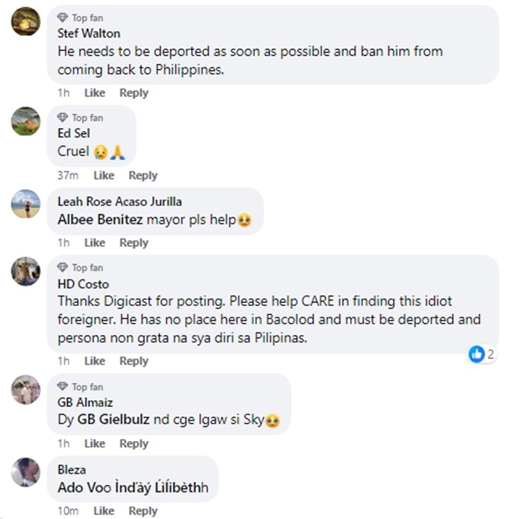Click Top fan diamond badge above Stef Walton

click(x=62, y=18)
